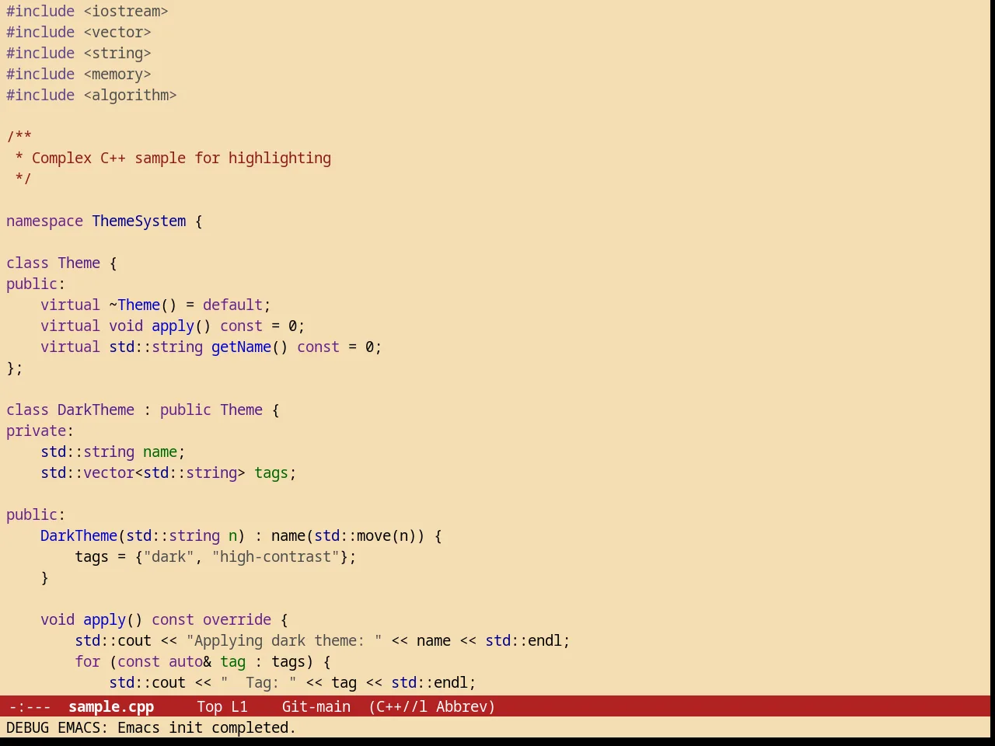This screenshot has width=995, height=746.
Task: Click the "private:" access specifier
Action: [40, 431]
